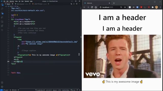Click the Spaces indentation setting in status bar
Image resolution: width=163 pixels, height=91 pixels.
click(x=55, y=90)
